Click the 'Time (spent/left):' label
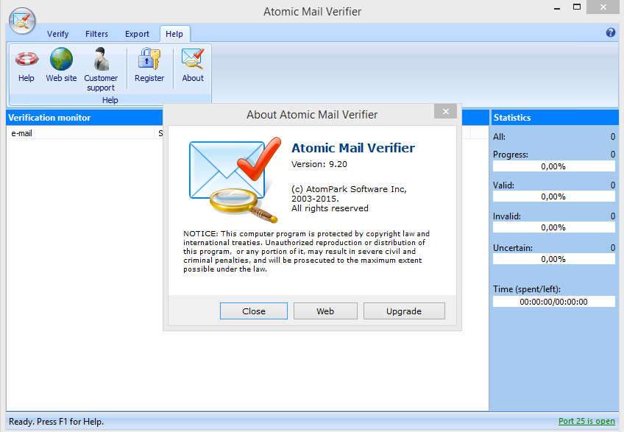 tap(527, 289)
